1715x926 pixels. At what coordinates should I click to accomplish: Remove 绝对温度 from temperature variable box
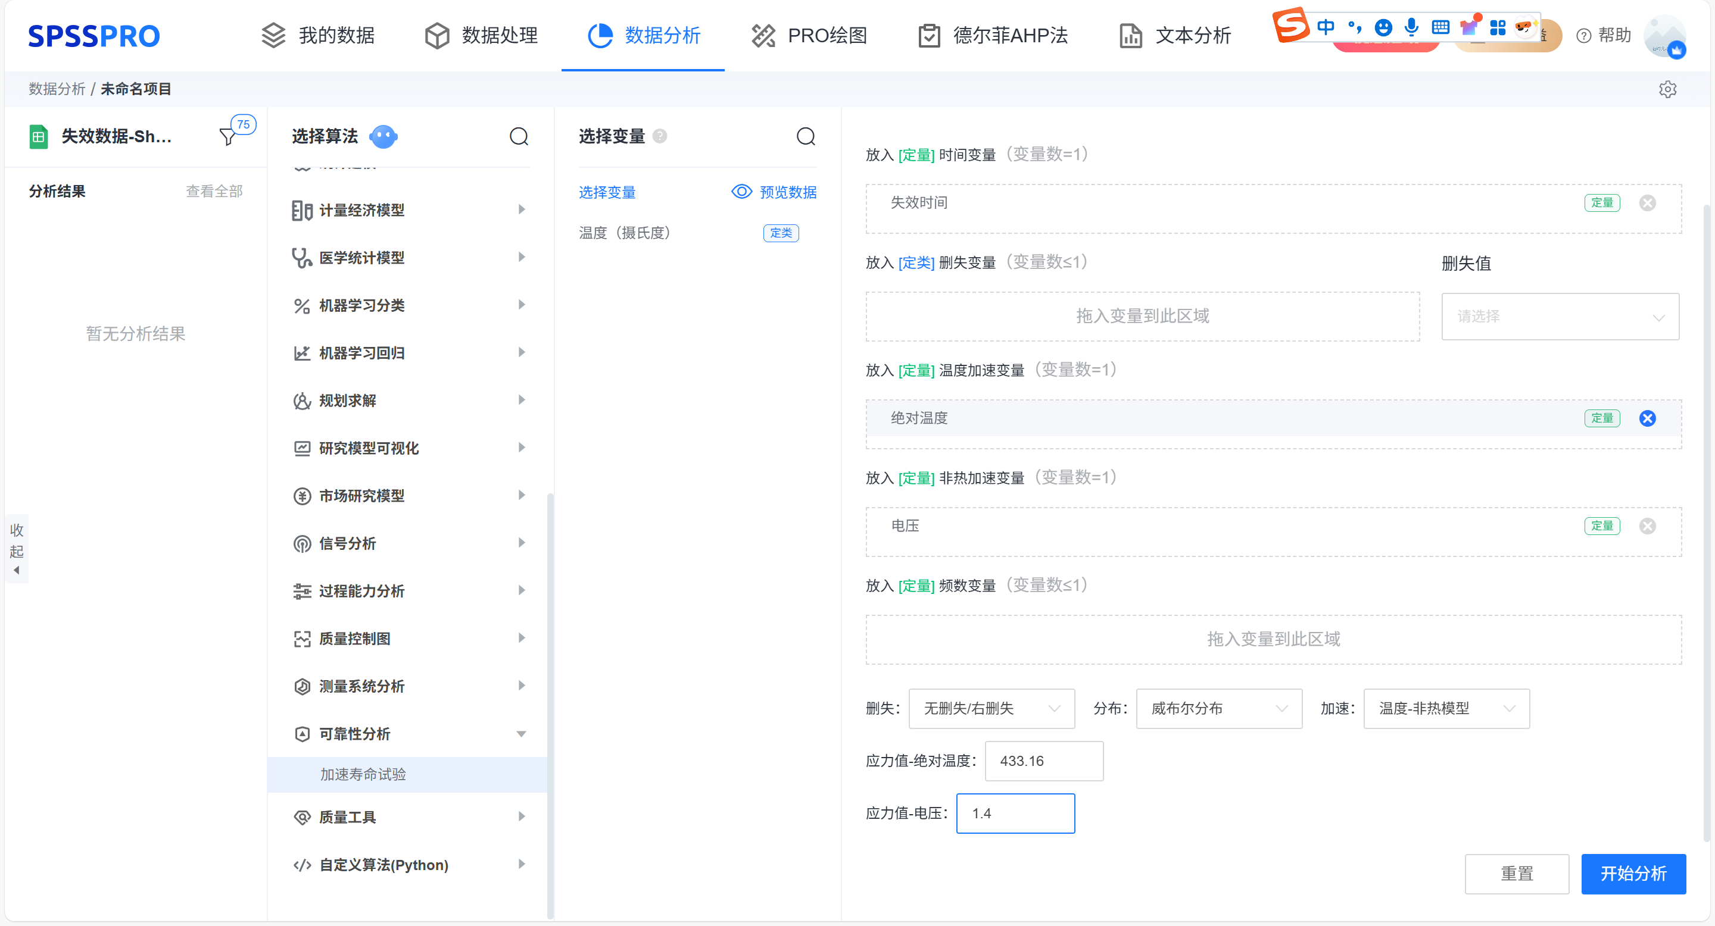pyautogui.click(x=1647, y=418)
